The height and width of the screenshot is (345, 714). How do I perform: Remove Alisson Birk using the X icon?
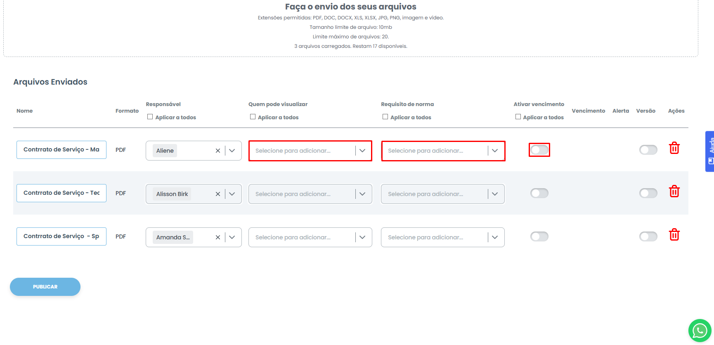click(x=218, y=194)
